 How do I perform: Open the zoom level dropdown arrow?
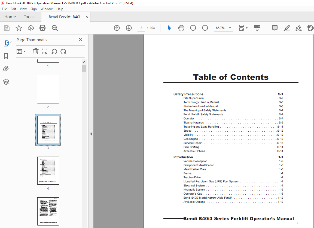[230, 28]
